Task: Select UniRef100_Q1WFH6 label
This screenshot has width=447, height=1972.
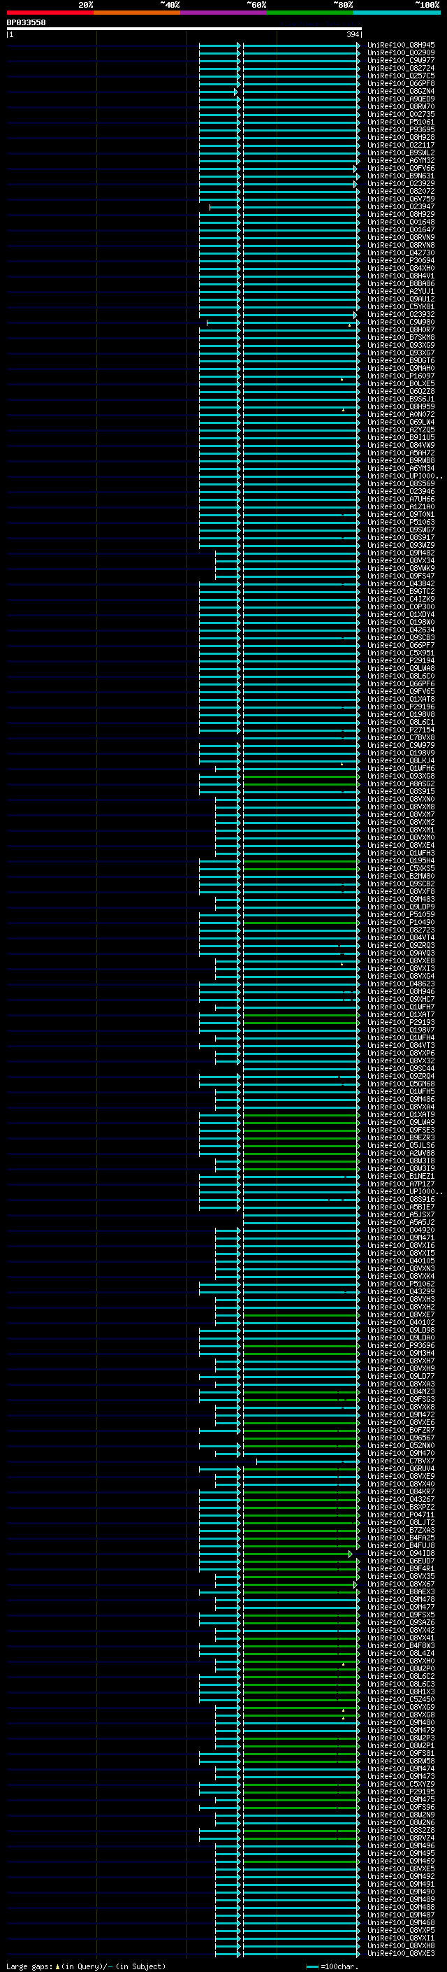Action: 401,769
